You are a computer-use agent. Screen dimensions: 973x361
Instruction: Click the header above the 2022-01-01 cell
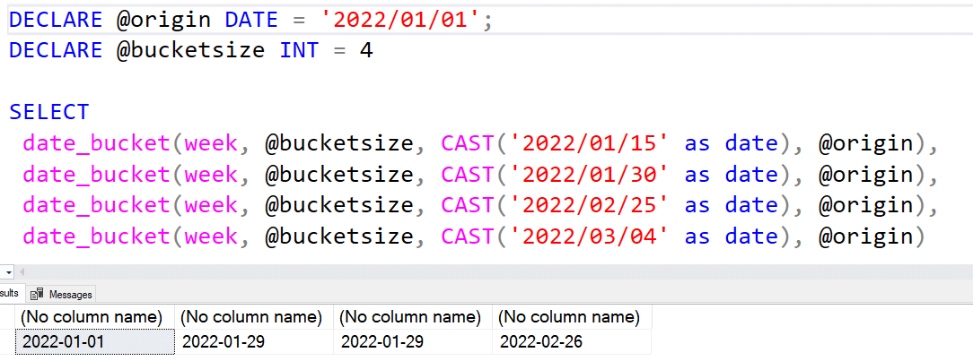pos(96,317)
